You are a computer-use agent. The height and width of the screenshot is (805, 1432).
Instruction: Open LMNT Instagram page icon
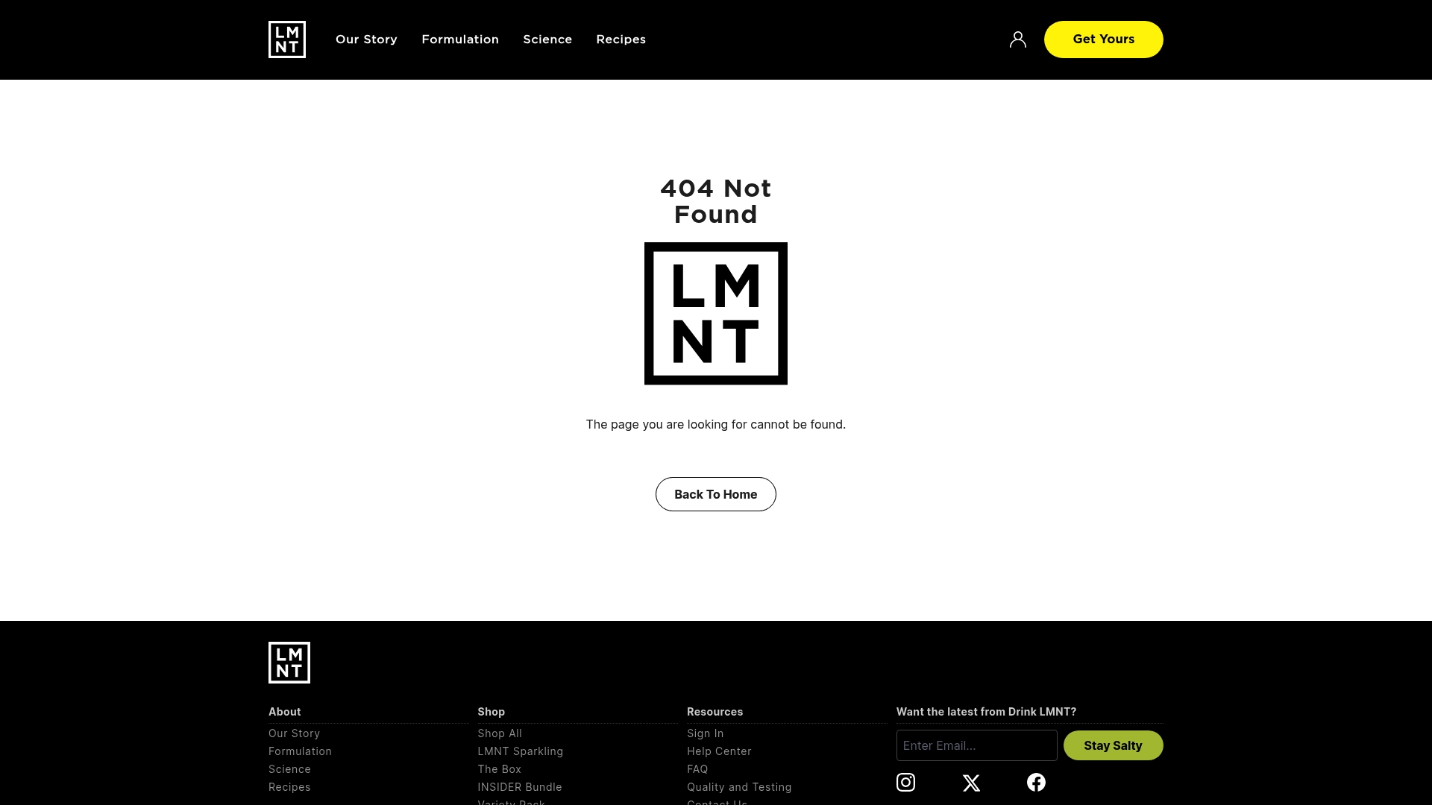coord(905,782)
